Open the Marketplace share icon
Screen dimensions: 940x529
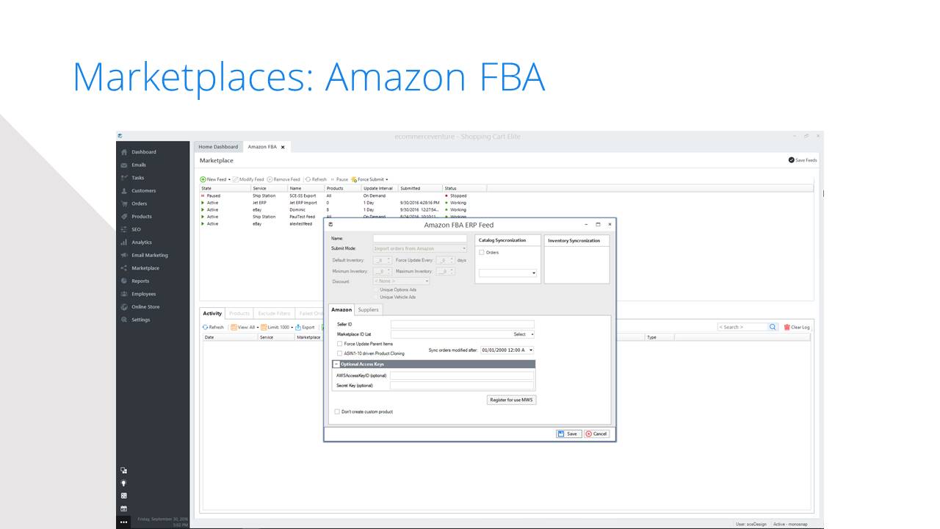pyautogui.click(x=124, y=268)
